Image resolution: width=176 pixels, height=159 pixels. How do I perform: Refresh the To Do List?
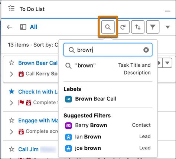coord(123,27)
